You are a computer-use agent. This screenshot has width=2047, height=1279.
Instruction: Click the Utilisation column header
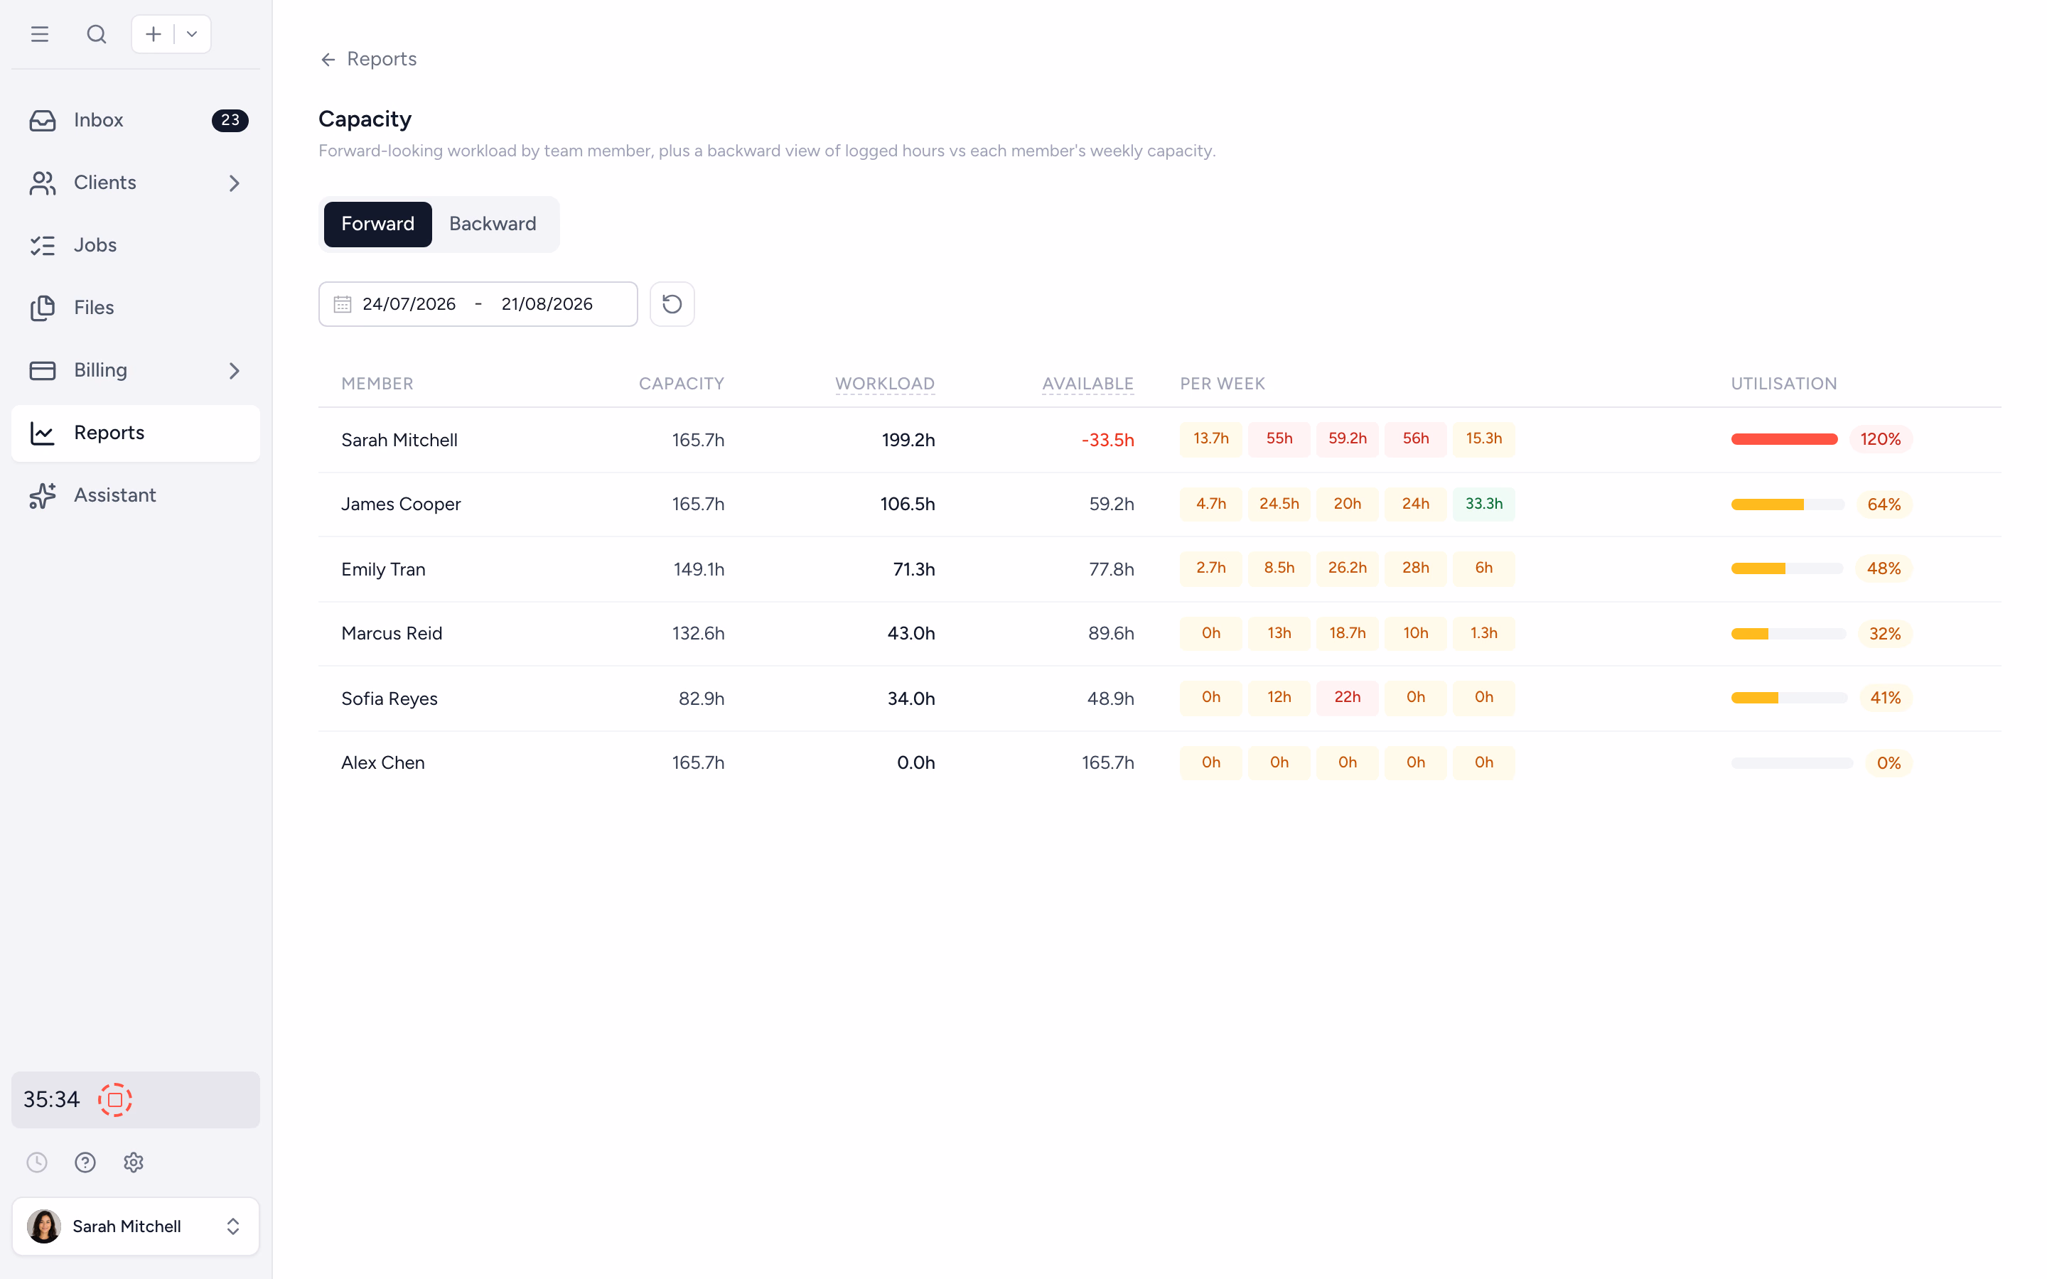point(1784,384)
